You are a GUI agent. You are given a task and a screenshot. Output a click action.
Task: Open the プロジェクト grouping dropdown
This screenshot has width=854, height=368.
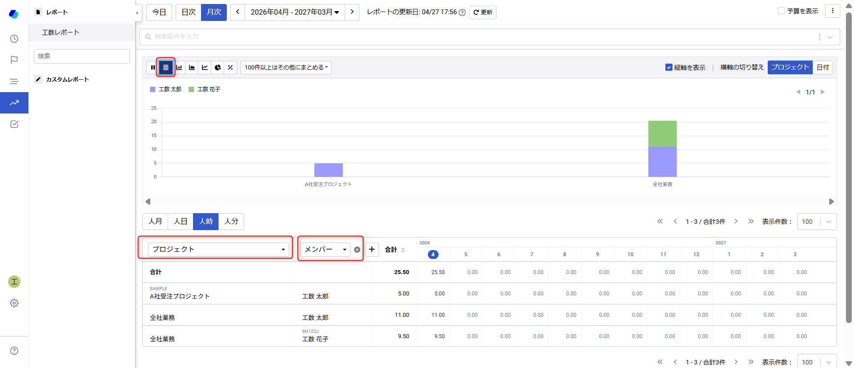218,249
